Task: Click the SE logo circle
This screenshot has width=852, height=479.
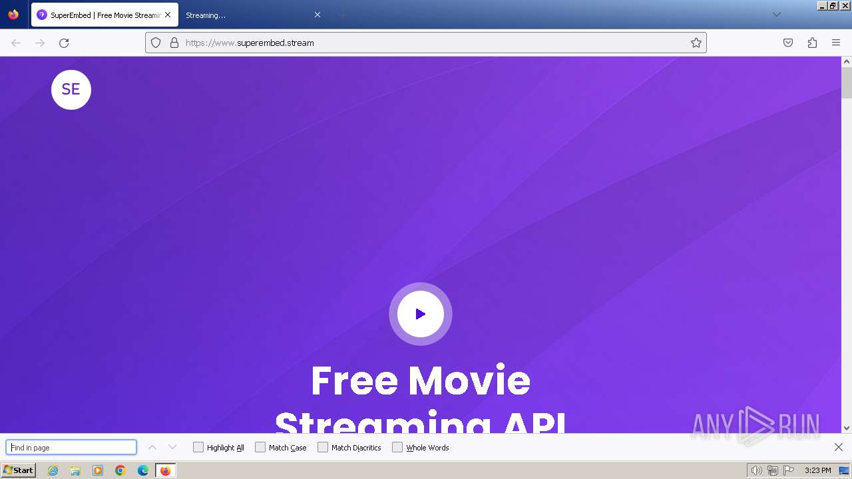Action: [71, 89]
